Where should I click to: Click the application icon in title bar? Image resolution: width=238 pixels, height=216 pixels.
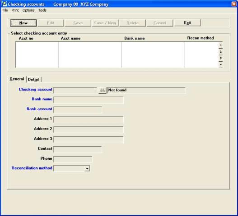point(4,4)
